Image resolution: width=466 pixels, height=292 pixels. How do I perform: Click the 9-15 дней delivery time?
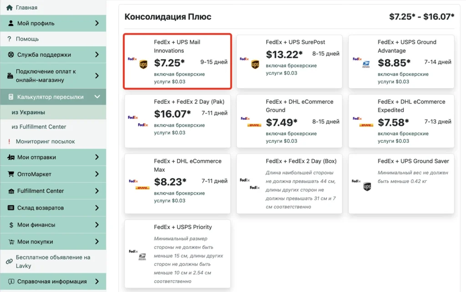pos(214,62)
